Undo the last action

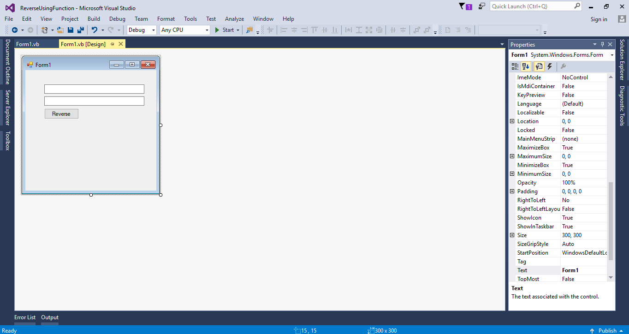[x=95, y=30]
